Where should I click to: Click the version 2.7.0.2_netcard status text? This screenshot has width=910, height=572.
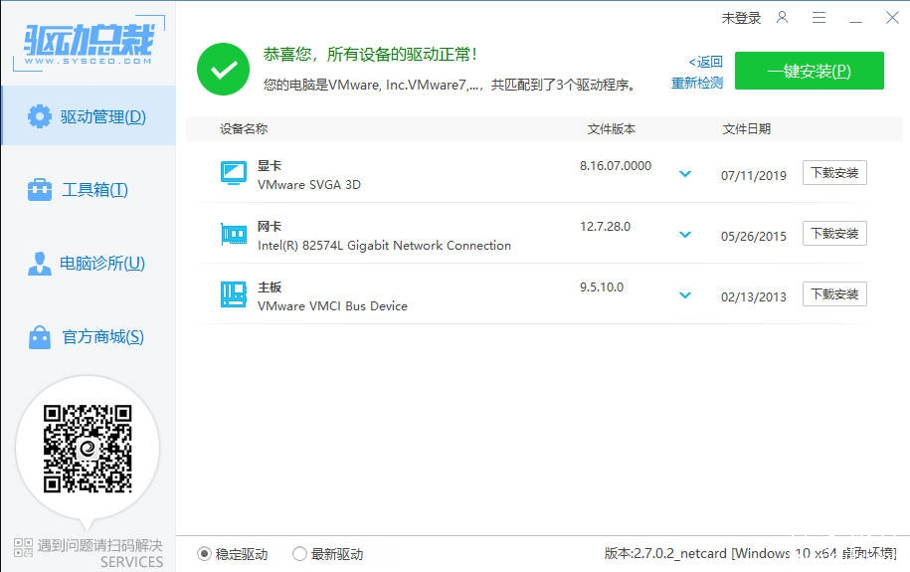point(751,553)
